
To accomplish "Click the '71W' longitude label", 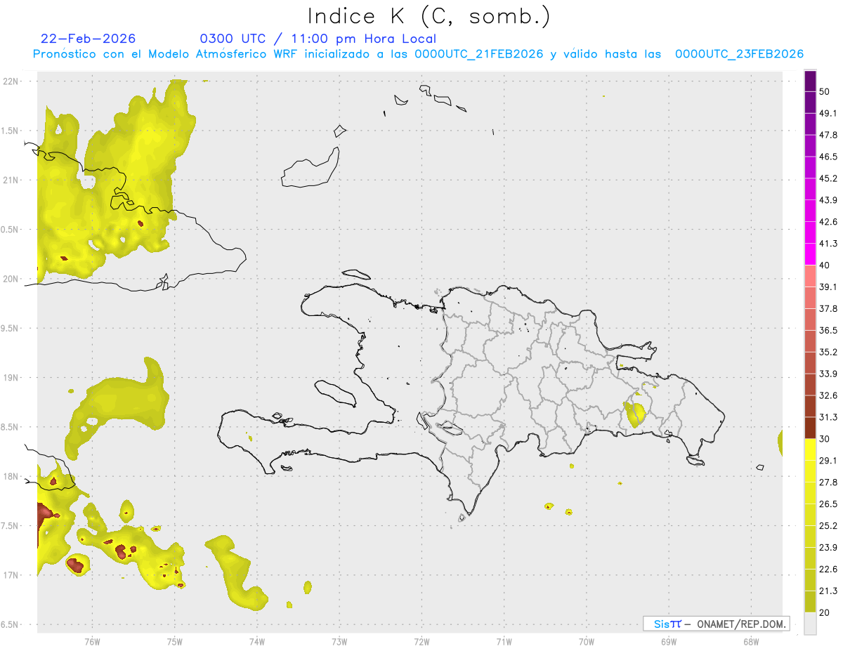I will point(504,641).
